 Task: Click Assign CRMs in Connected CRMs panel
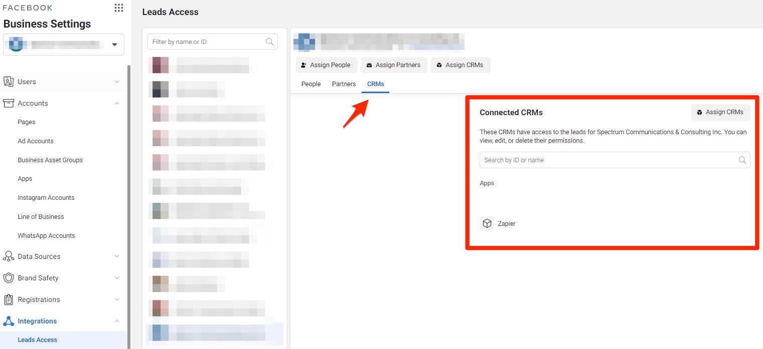click(720, 112)
